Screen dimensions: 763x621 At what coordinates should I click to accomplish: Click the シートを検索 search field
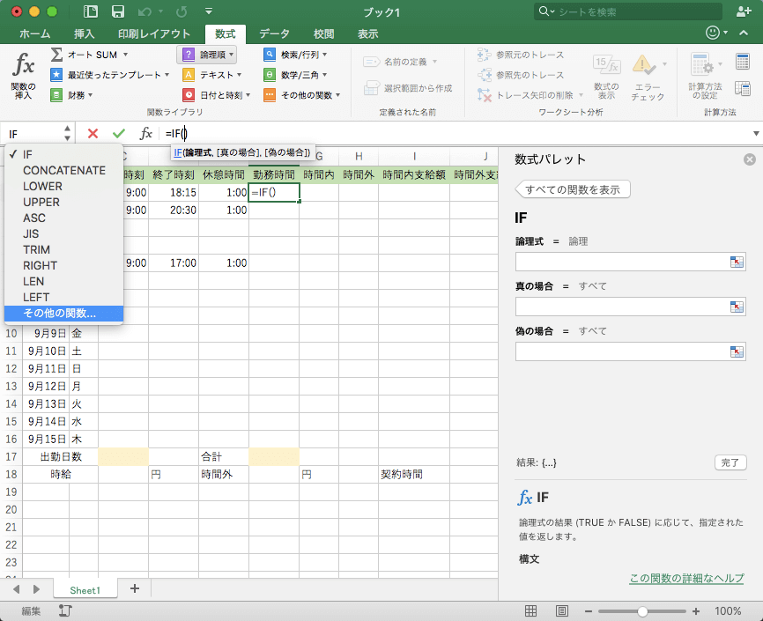click(627, 11)
